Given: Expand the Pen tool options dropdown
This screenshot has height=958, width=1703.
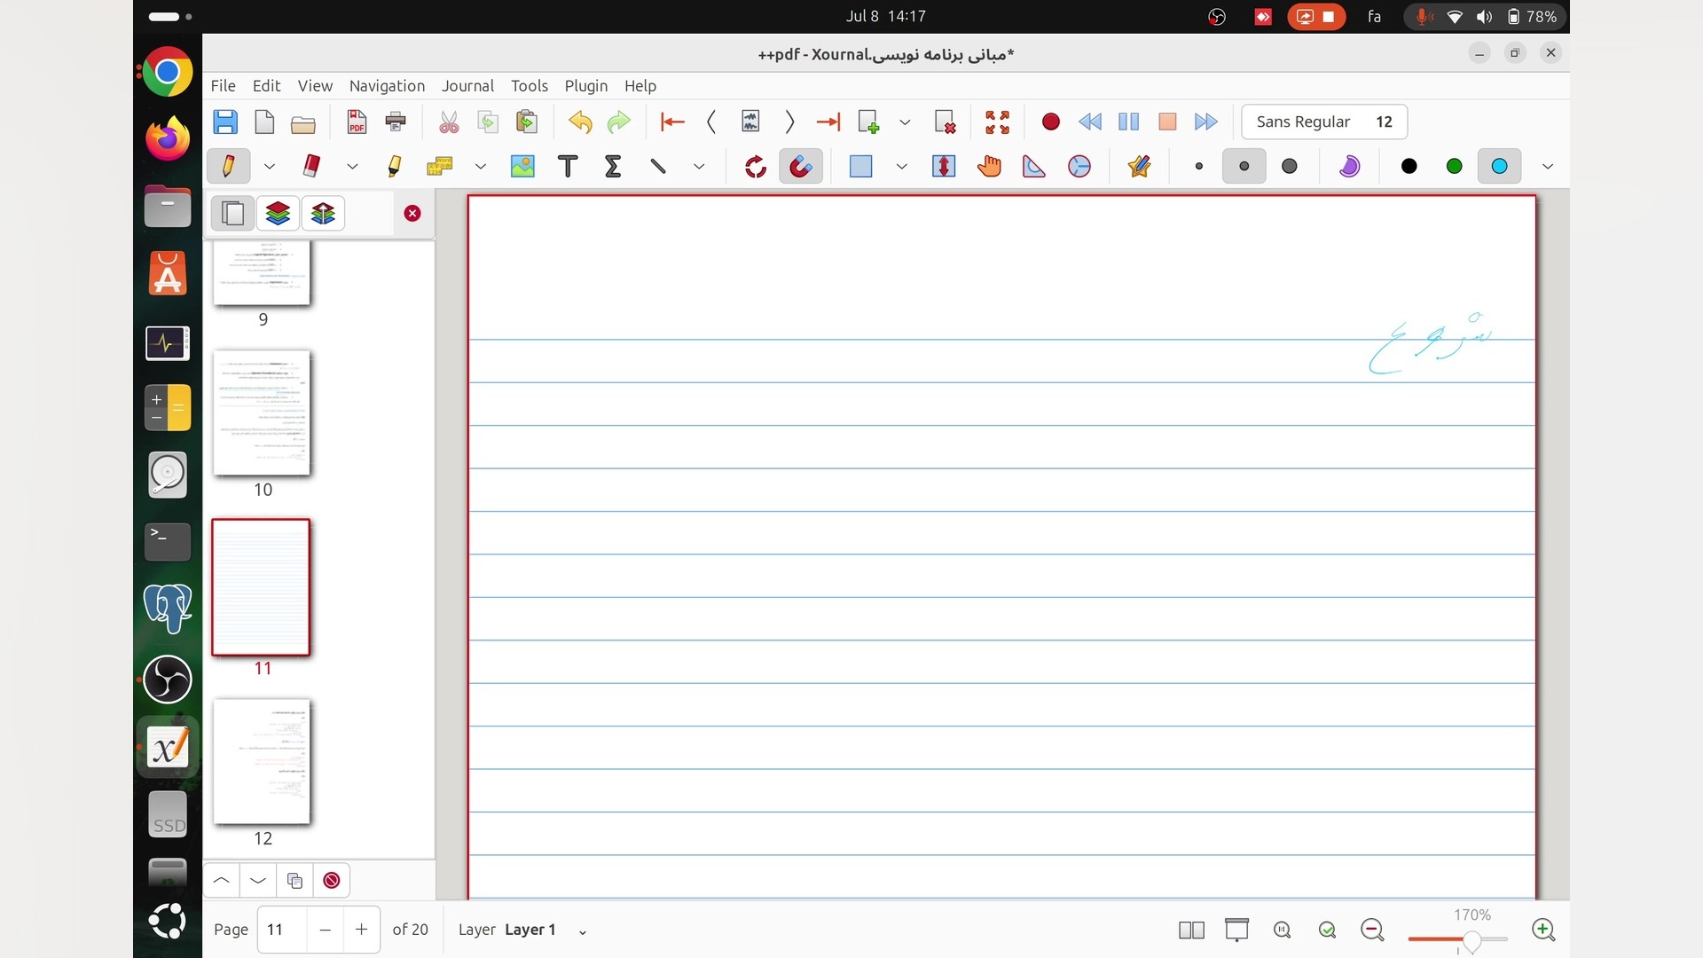Looking at the screenshot, I should coord(269,166).
